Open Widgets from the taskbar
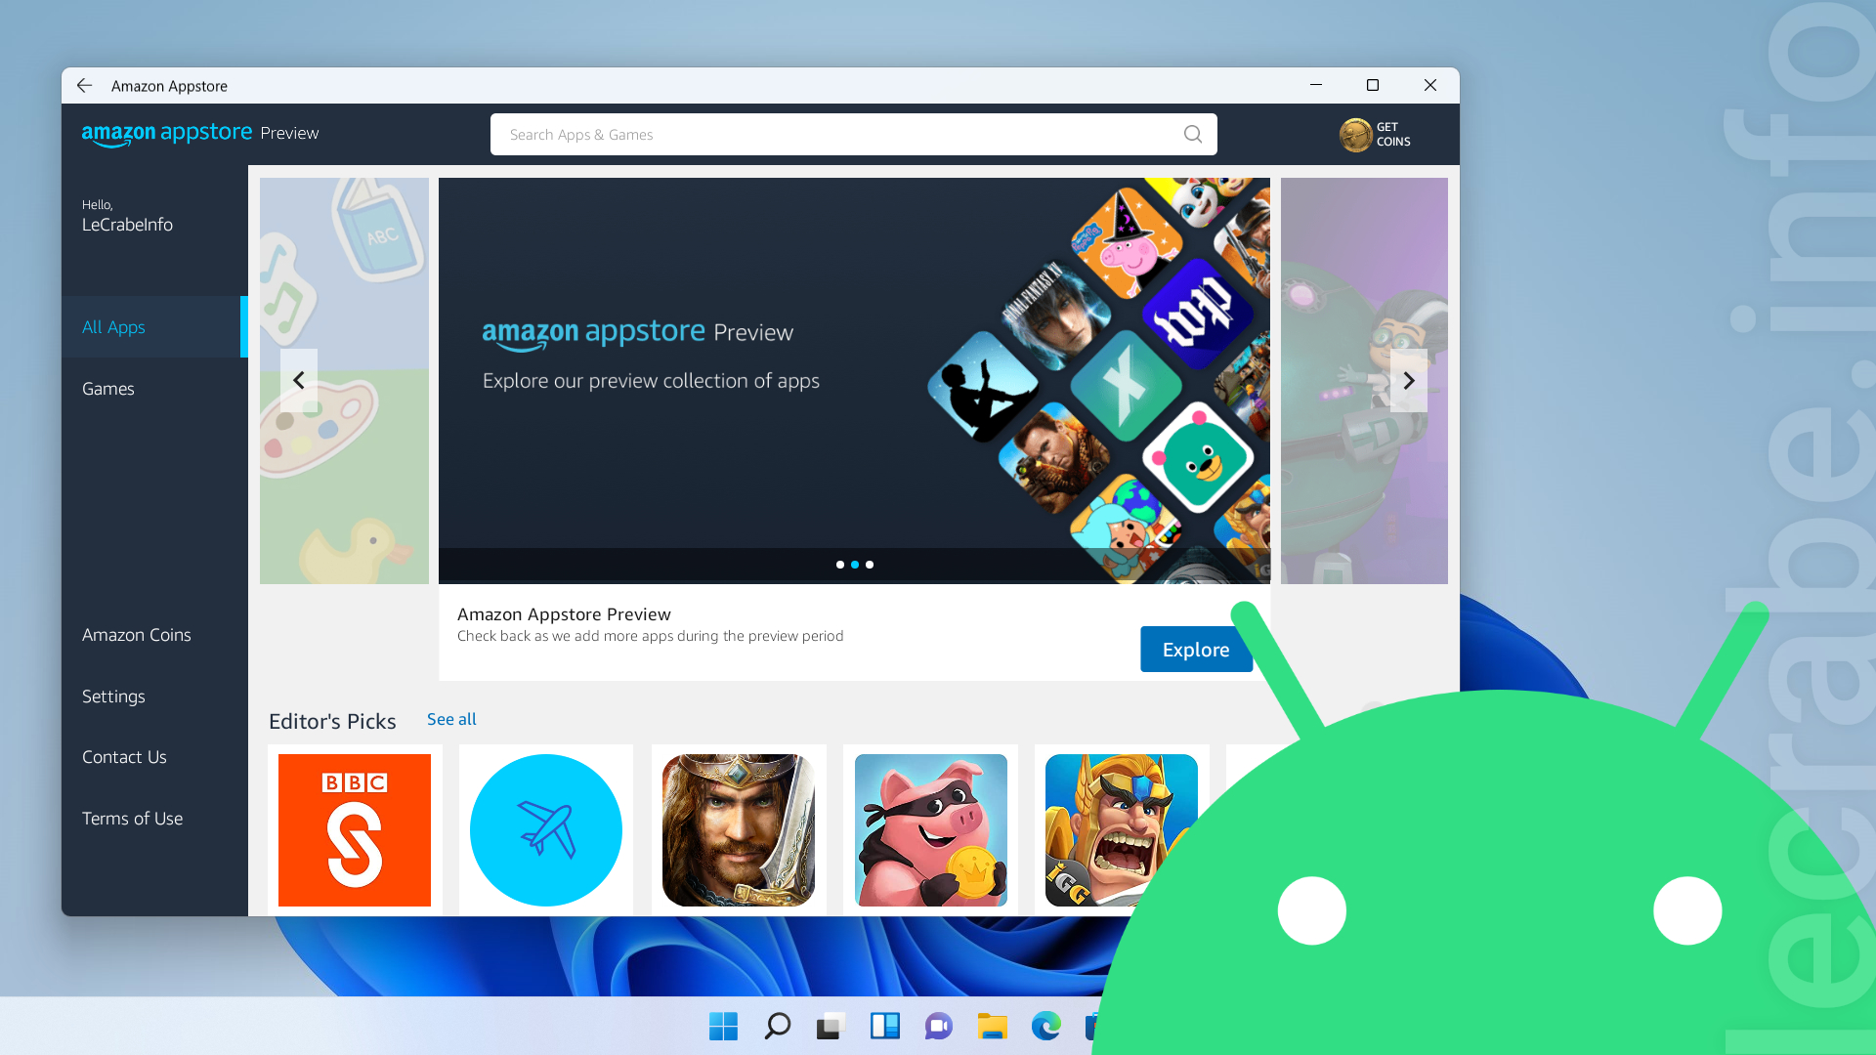Image resolution: width=1876 pixels, height=1055 pixels. [x=885, y=1026]
